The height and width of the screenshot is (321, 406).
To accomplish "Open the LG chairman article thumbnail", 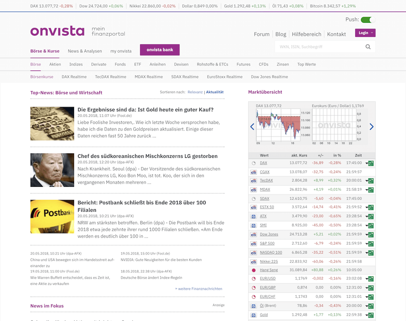I will (52, 170).
